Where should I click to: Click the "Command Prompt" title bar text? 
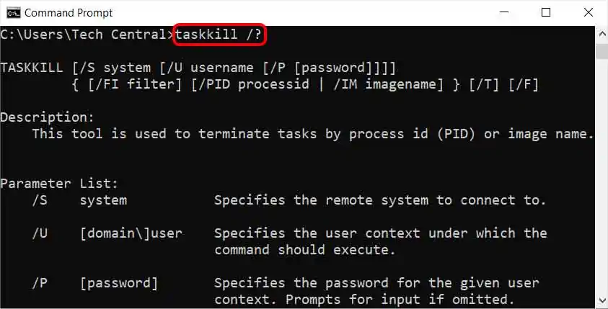69,12
